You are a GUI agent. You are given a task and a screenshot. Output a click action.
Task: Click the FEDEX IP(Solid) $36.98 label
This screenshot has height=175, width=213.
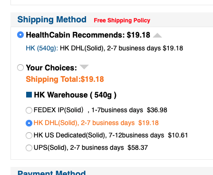click(x=100, y=110)
